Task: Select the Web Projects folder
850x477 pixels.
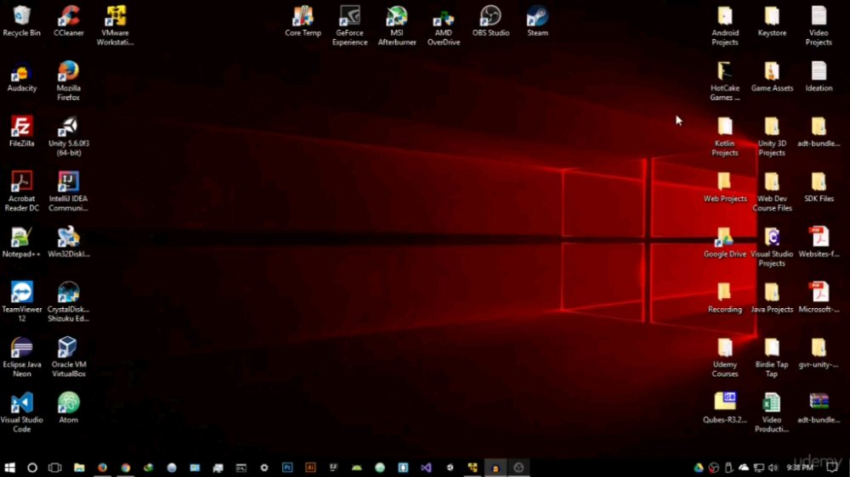Action: click(725, 188)
